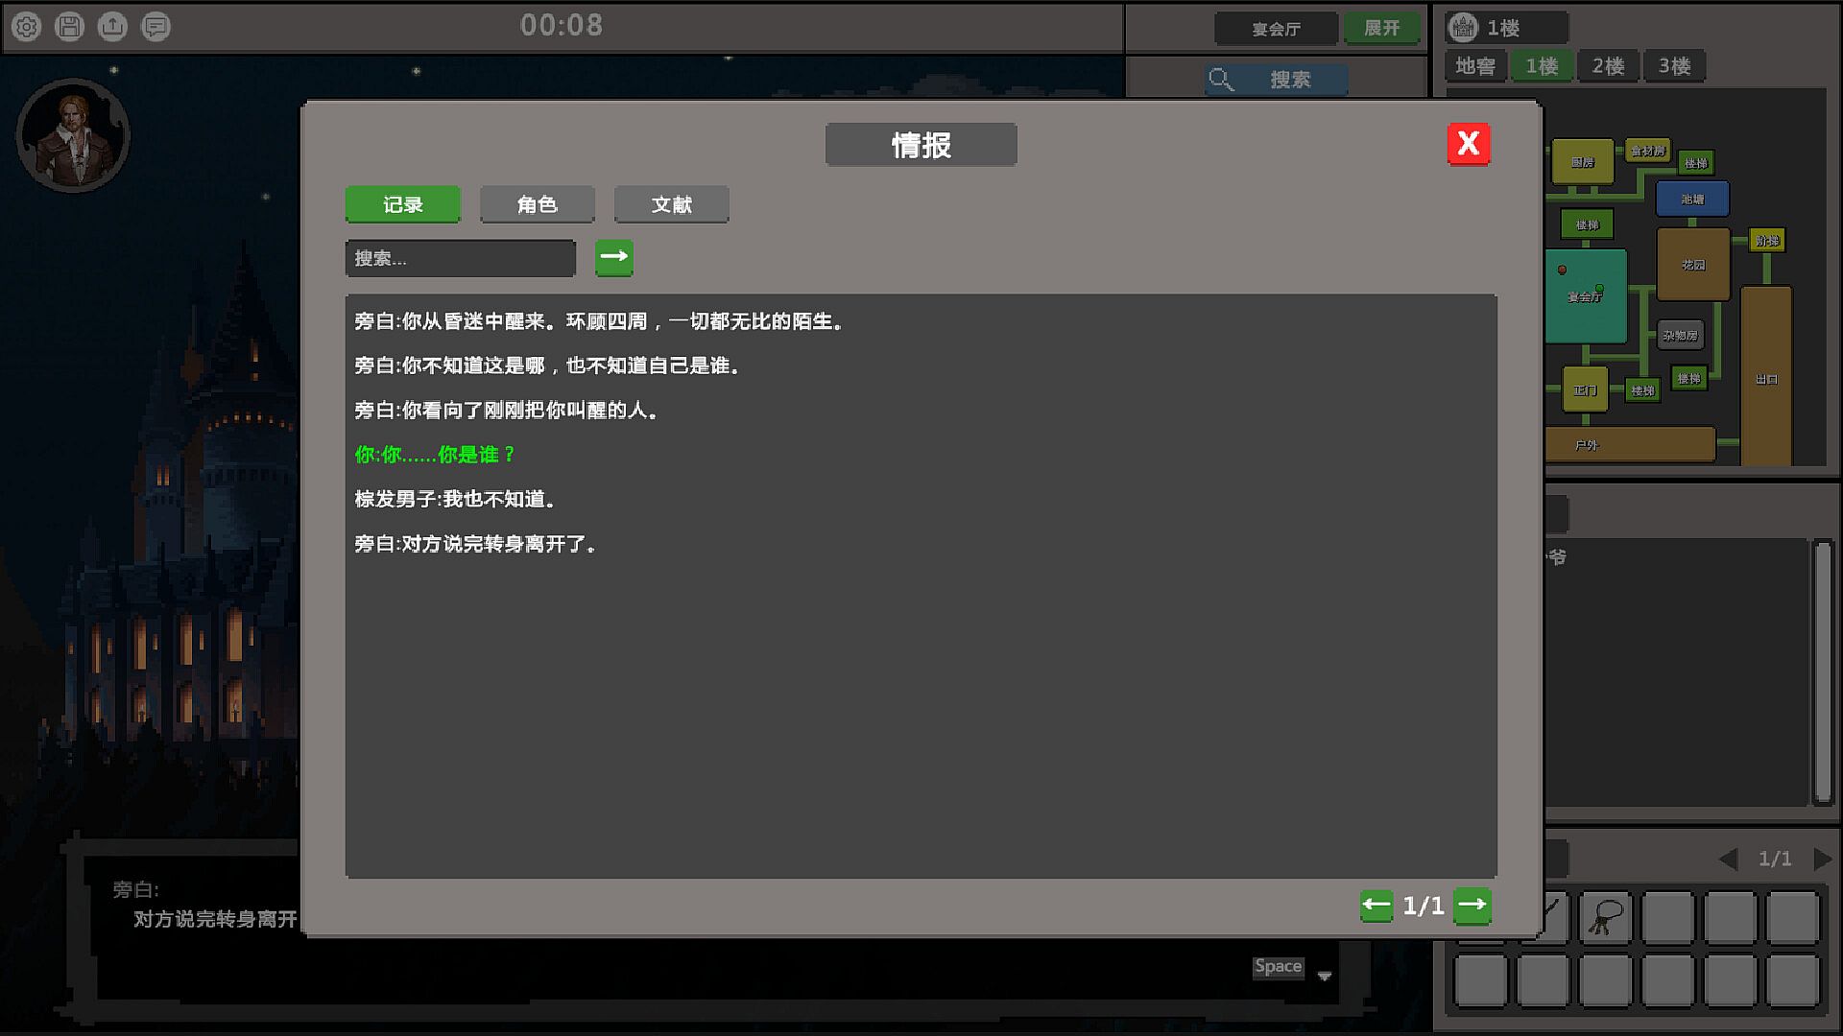
Task: Toggle the 3楼 floor map
Action: [x=1674, y=66]
